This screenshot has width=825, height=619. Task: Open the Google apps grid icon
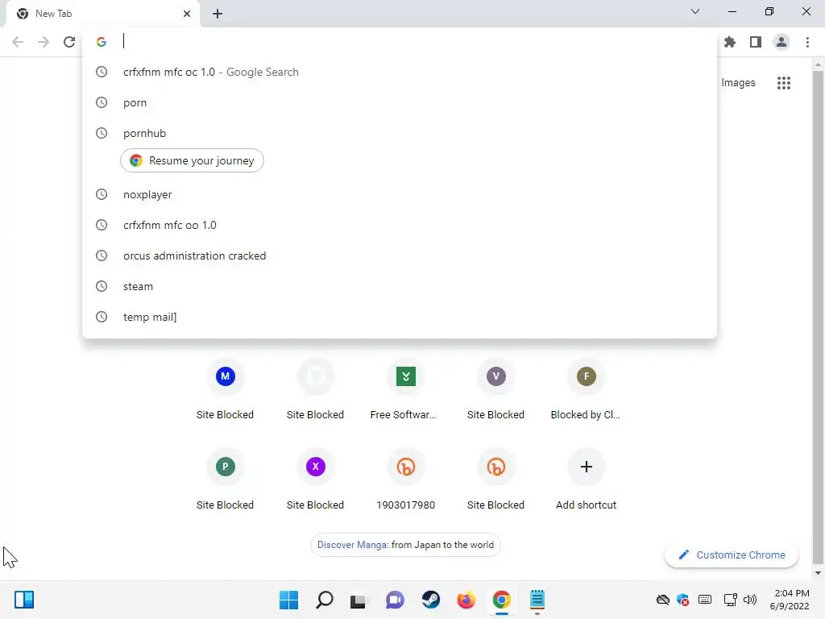(784, 83)
